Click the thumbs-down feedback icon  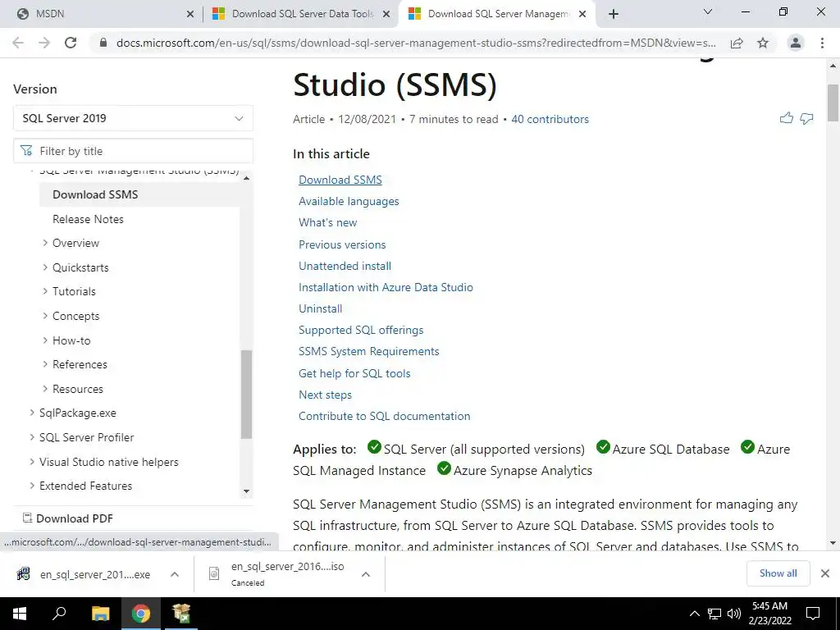(x=807, y=118)
